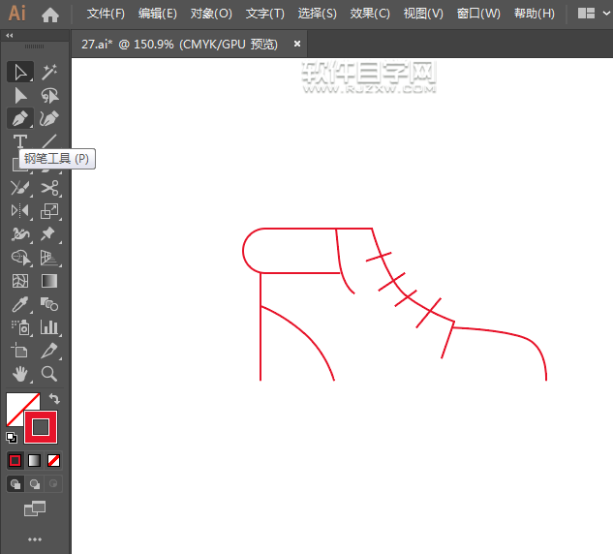Select the Magic Wand tool

point(49,72)
